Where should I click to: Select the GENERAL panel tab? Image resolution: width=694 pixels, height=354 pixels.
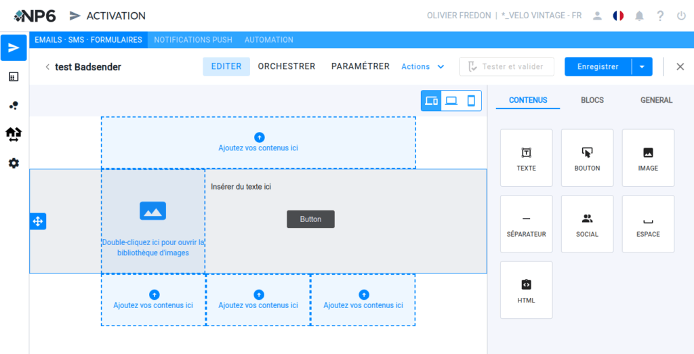click(656, 100)
